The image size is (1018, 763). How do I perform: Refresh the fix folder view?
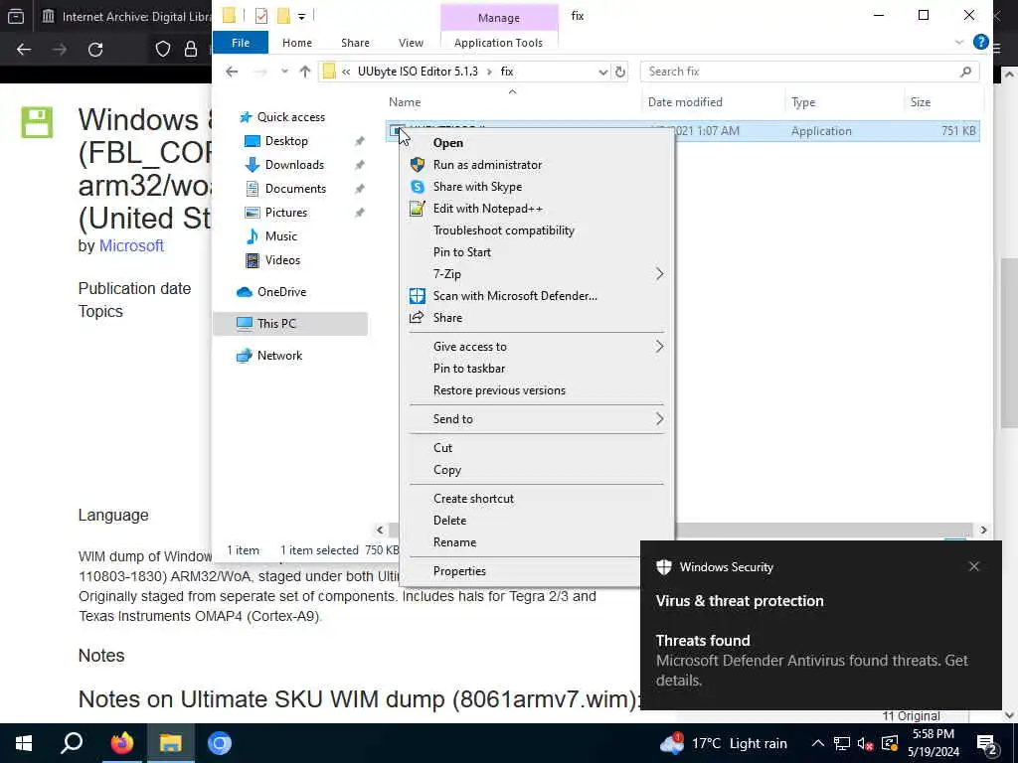point(620,72)
